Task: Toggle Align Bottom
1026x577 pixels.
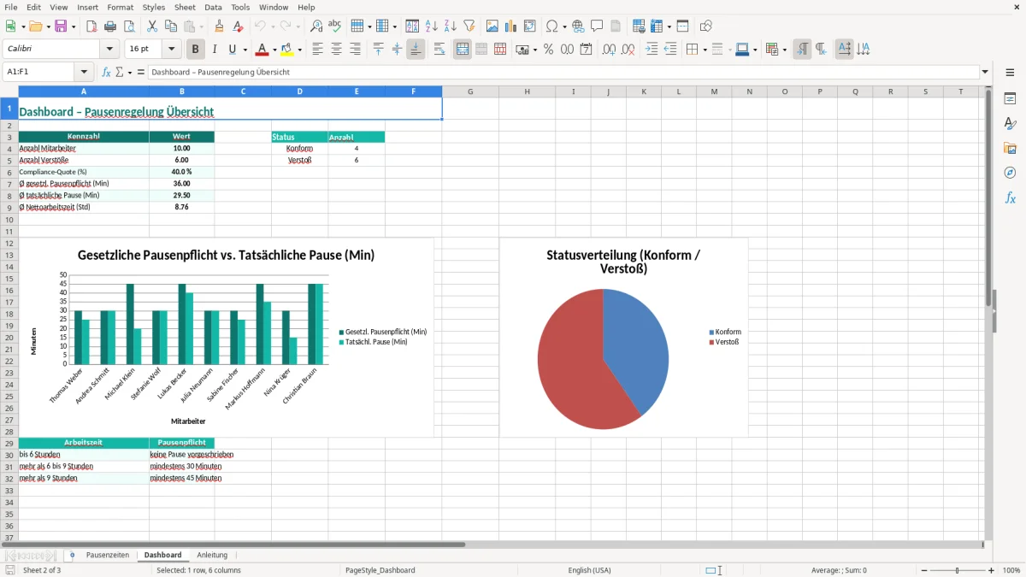Action: point(416,50)
